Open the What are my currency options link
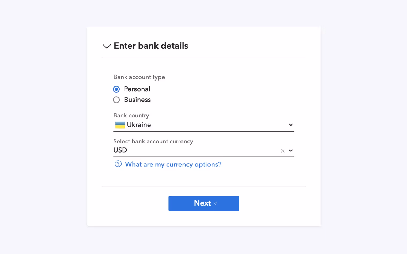407x254 pixels. (x=173, y=164)
